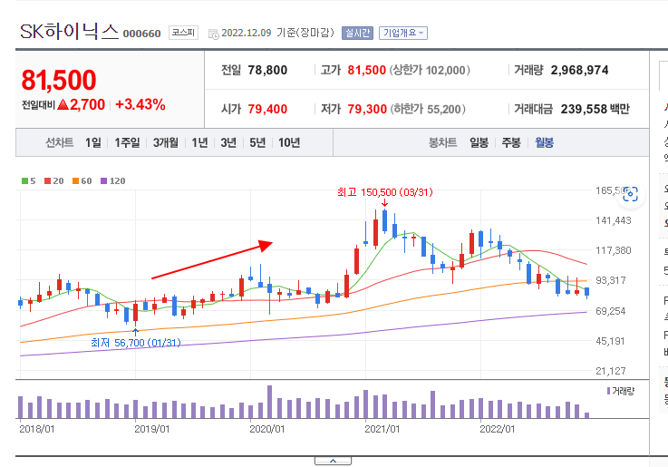The image size is (668, 467).
Task: Click the 실시간 button
Action: coord(357,33)
